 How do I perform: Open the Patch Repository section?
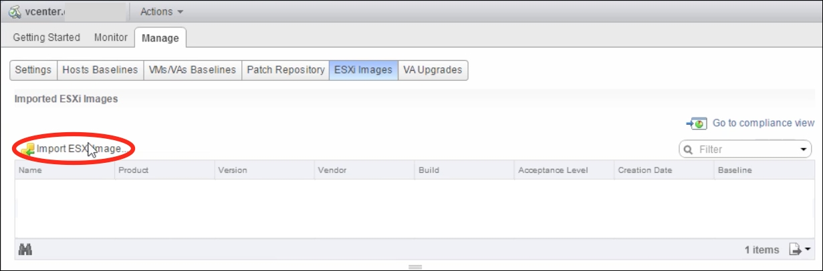pyautogui.click(x=285, y=70)
